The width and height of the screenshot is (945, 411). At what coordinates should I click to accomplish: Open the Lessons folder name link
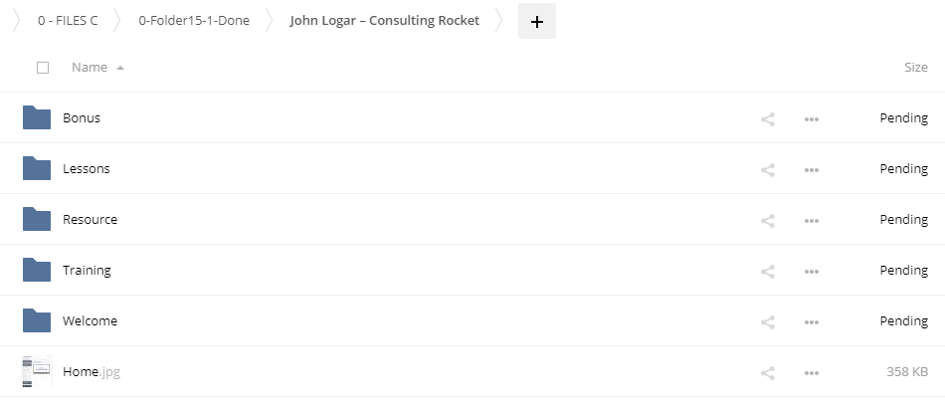coord(87,169)
